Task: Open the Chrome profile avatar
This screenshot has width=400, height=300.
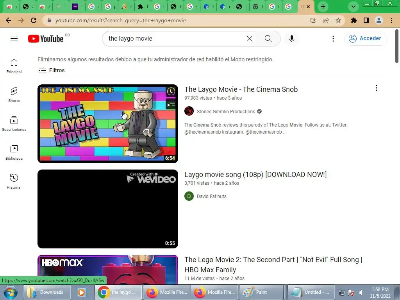Action: tap(379, 20)
